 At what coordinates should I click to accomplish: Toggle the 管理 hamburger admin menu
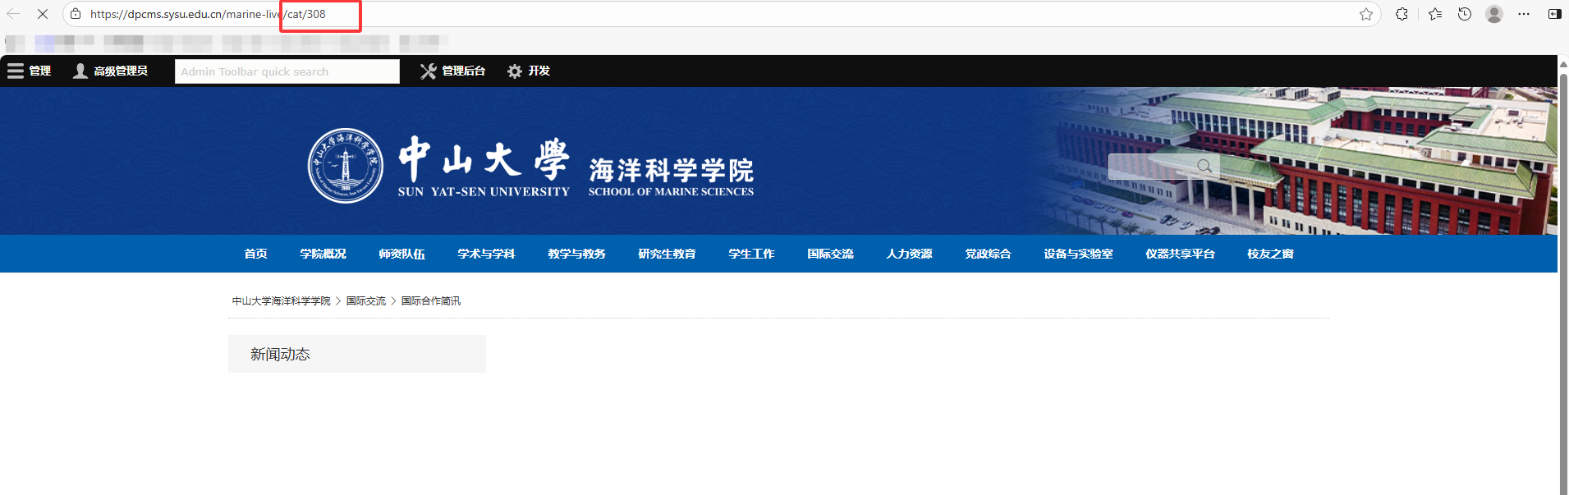30,71
